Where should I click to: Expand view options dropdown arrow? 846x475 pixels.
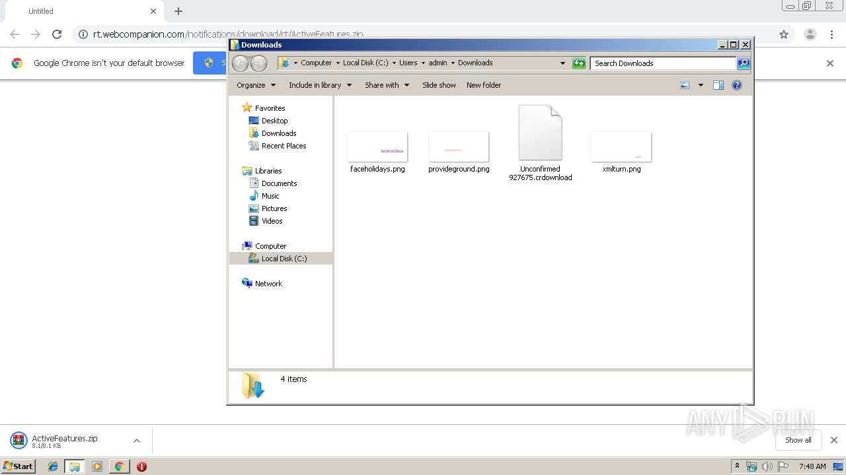tap(701, 85)
